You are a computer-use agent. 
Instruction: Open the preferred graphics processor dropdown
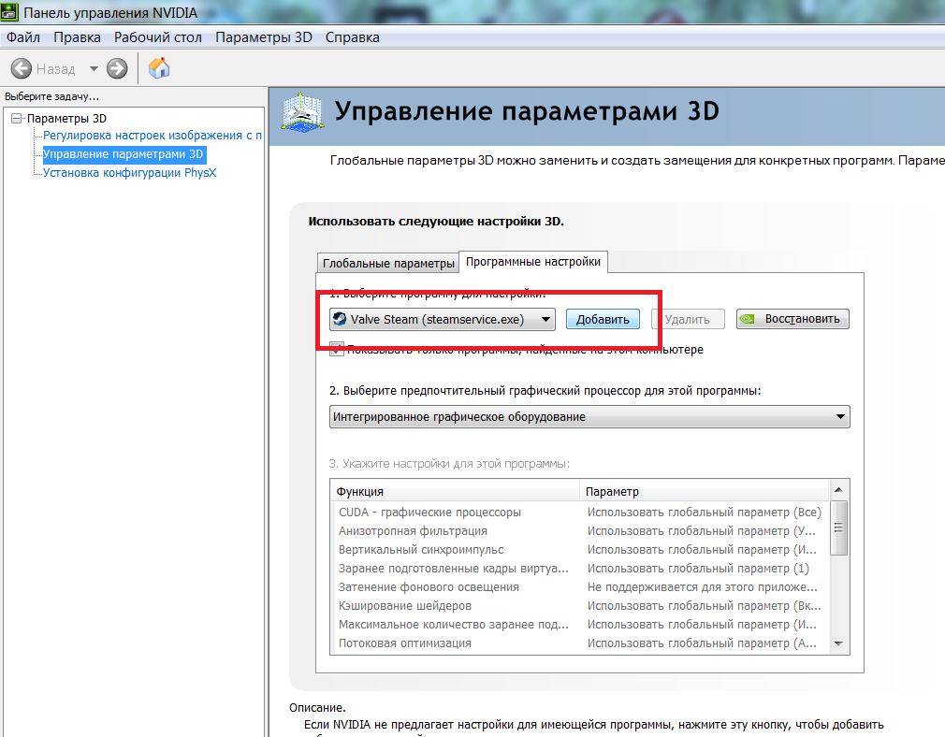589,416
